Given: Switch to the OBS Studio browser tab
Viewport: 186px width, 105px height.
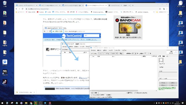Looking at the screenshot, I should [x=73, y=6].
